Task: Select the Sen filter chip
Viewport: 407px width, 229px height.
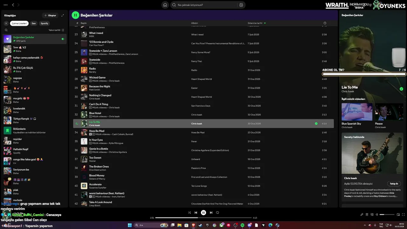Action: [x=34, y=23]
